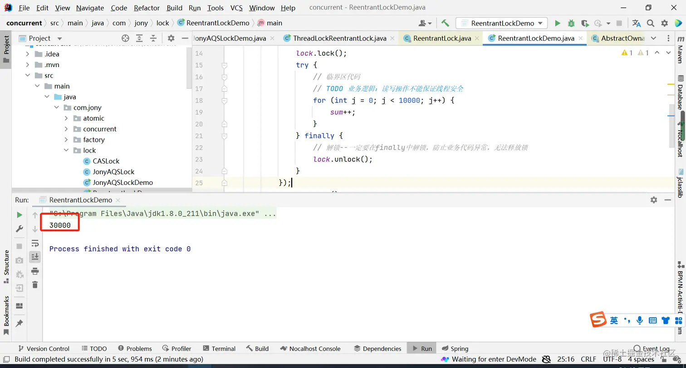The height and width of the screenshot is (368, 686).
Task: Toggle soft-wrap in Run console
Action: pos(35,243)
